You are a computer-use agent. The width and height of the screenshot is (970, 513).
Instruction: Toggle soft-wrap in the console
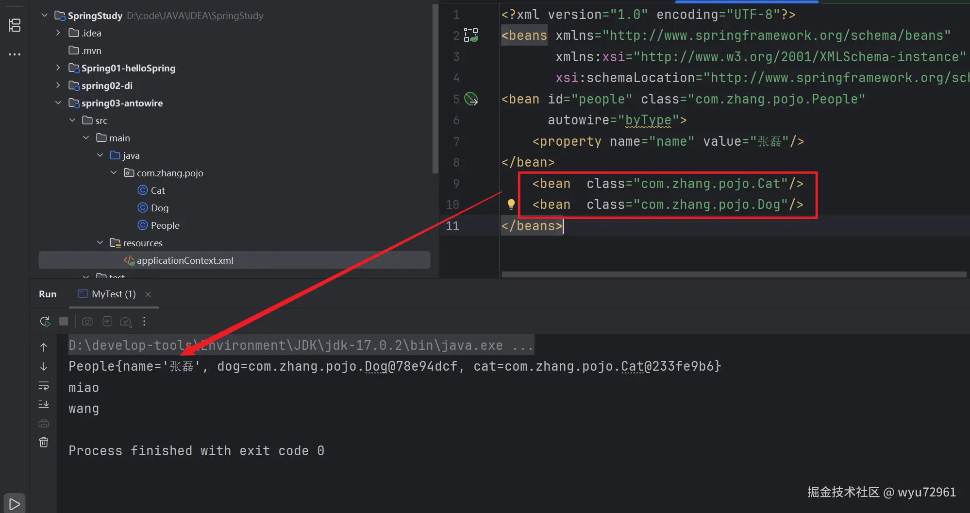[44, 386]
